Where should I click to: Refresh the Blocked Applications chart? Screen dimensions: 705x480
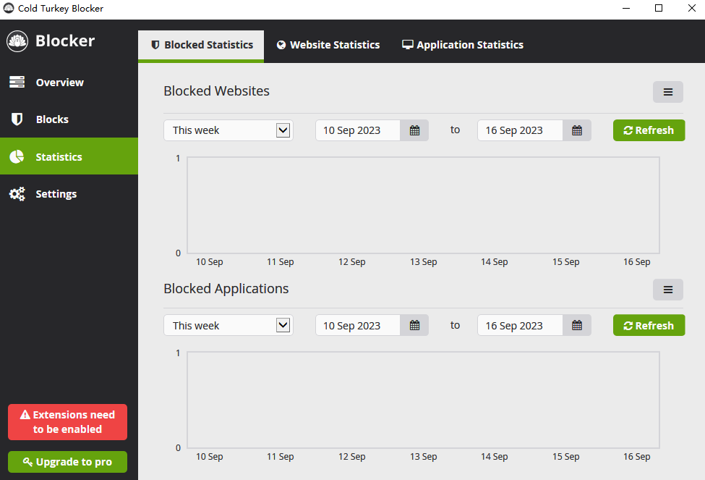pos(649,326)
